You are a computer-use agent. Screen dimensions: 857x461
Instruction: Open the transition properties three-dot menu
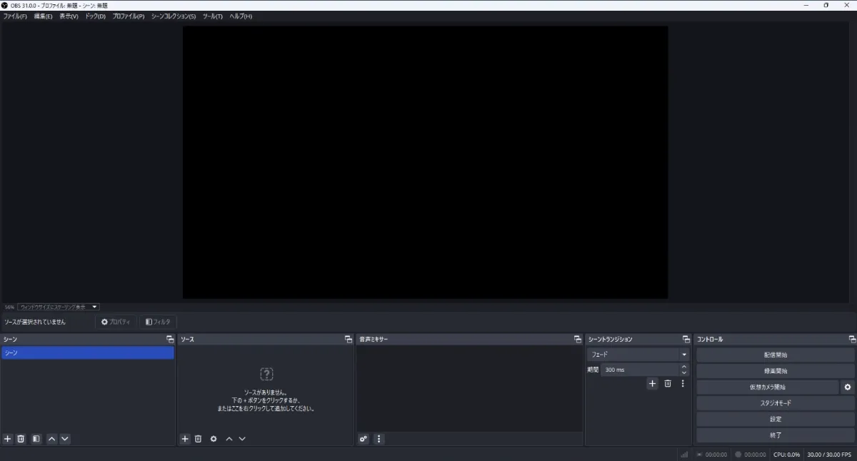[683, 383]
